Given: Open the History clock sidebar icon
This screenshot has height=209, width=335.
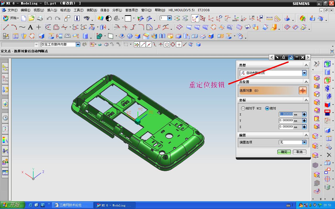Looking at the screenshot, I should (5, 118).
